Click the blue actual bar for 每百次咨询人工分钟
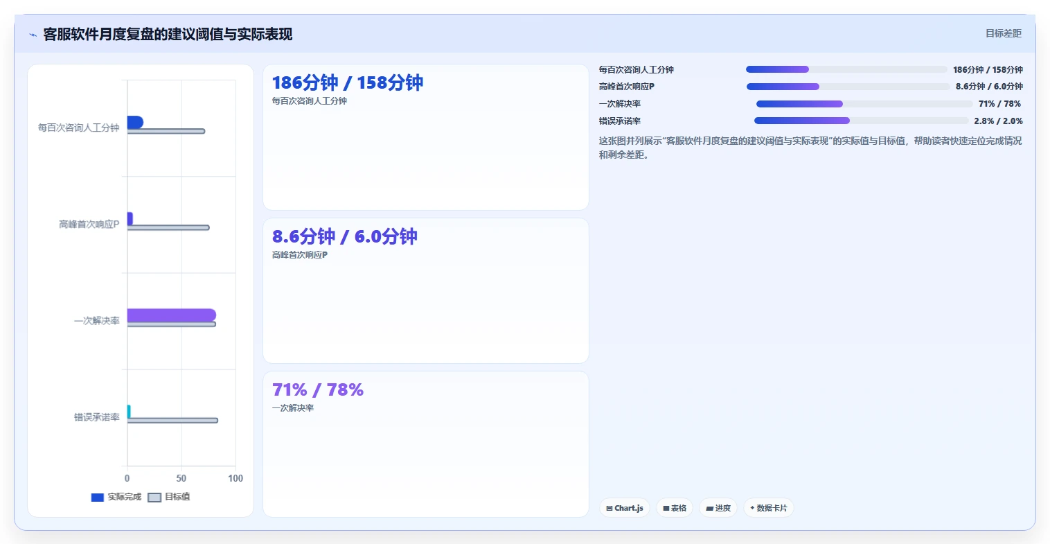The image size is (1050, 544). tap(135, 122)
